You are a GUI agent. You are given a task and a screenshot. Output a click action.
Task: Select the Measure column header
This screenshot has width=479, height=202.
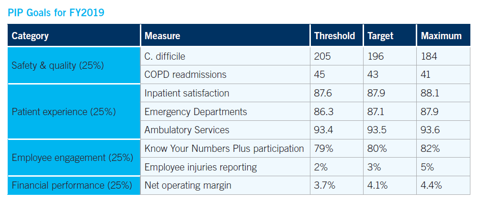tap(162, 36)
